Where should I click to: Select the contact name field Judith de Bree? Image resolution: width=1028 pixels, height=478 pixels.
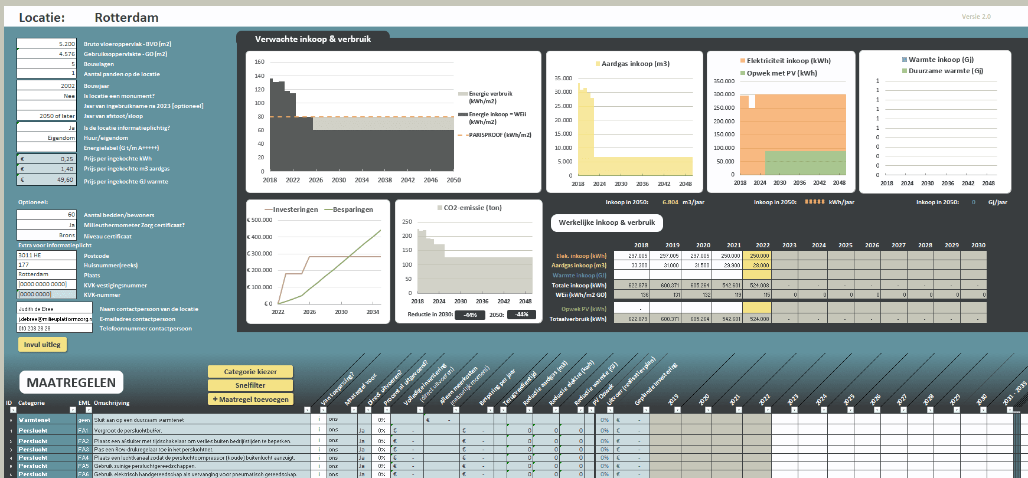click(54, 308)
